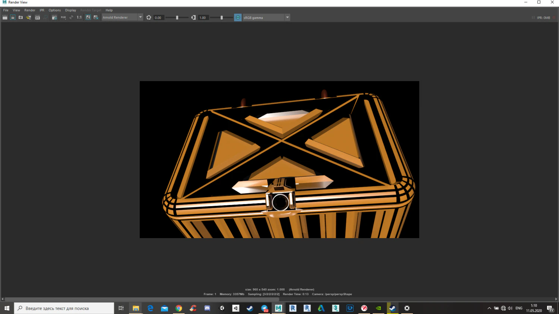
Task: Click the Snapshot camera icon
Action: pyautogui.click(x=20, y=17)
